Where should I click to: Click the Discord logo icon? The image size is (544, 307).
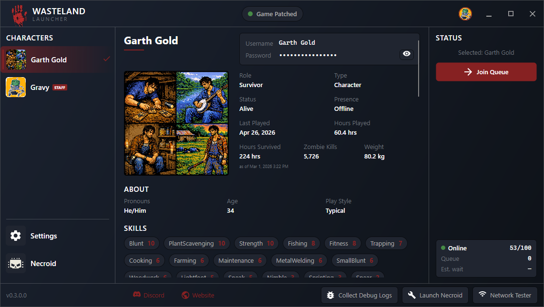tap(137, 295)
